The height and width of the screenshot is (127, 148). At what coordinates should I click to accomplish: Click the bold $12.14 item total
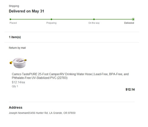click(130, 89)
